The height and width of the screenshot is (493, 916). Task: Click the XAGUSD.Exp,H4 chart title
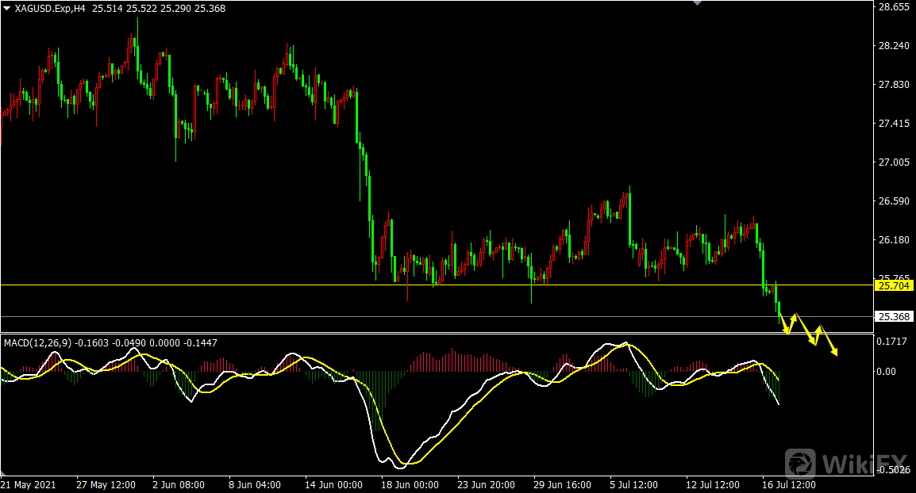point(52,8)
